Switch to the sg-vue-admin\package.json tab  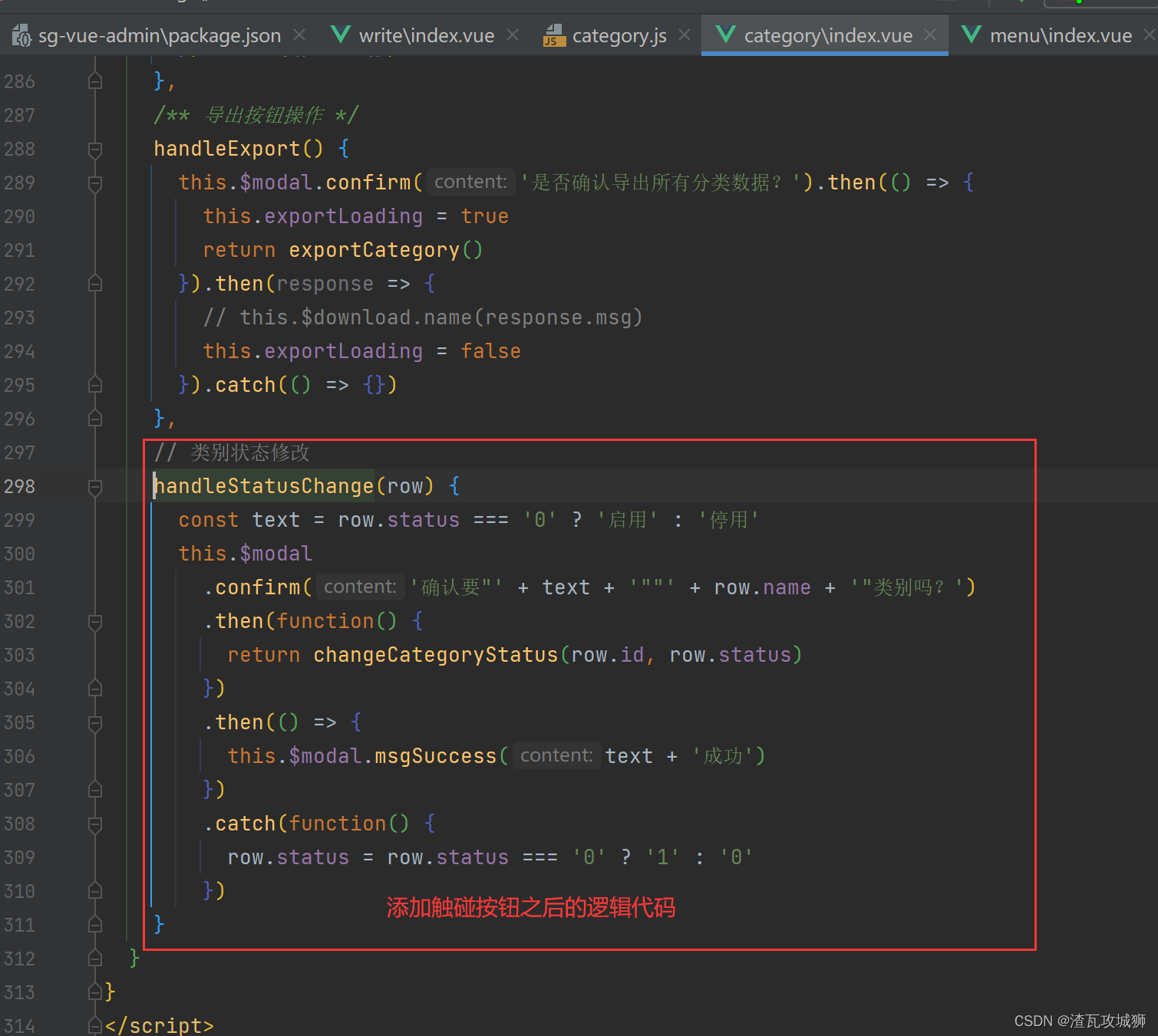[160, 35]
